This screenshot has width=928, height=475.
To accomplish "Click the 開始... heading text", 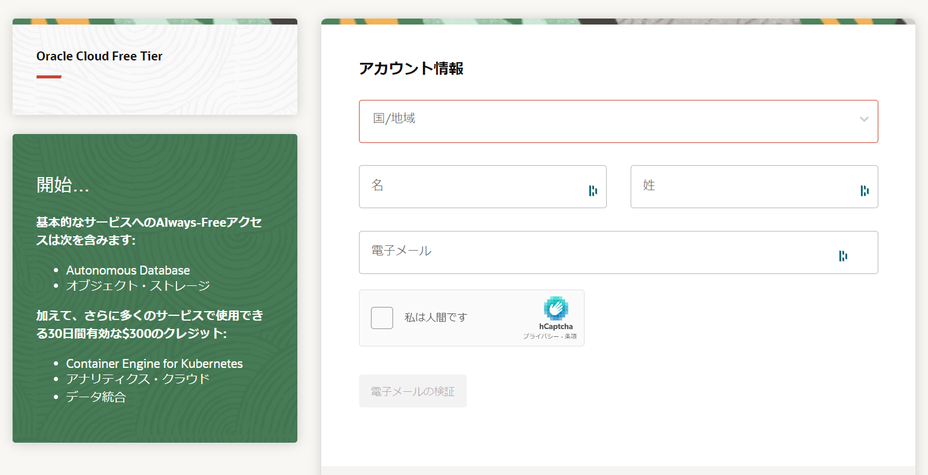I will pos(63,185).
